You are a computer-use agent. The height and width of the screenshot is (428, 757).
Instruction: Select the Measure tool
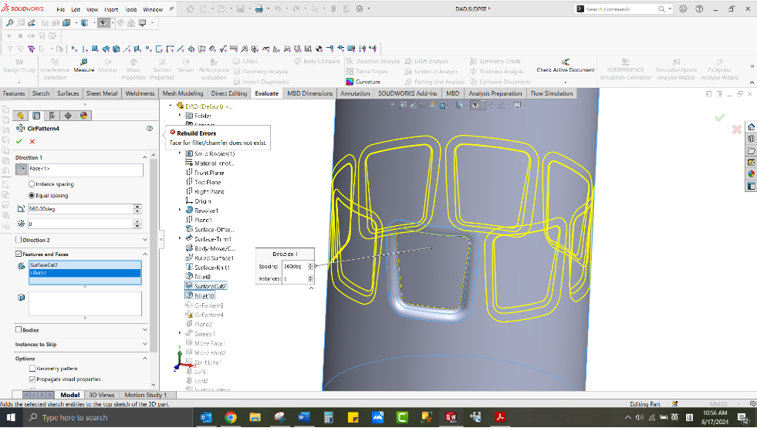click(84, 66)
